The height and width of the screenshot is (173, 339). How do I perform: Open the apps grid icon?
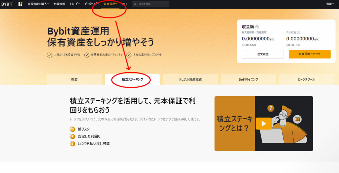click(20, 4)
